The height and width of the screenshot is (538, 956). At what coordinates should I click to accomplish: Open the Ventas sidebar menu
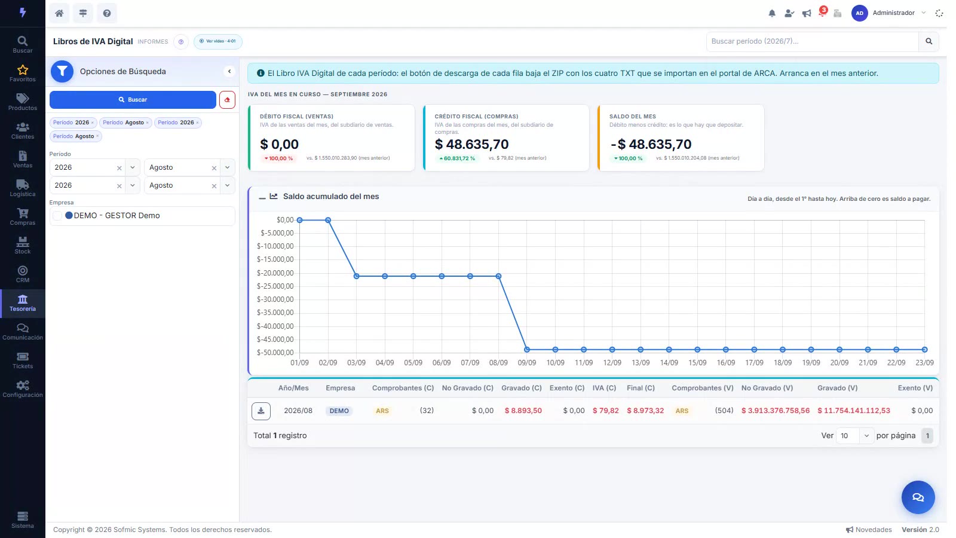[23, 159]
